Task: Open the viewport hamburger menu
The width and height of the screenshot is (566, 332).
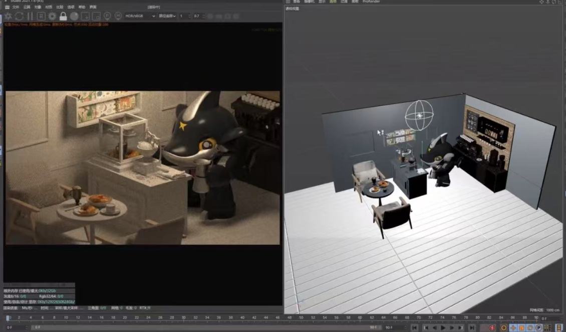Action: coord(288,2)
